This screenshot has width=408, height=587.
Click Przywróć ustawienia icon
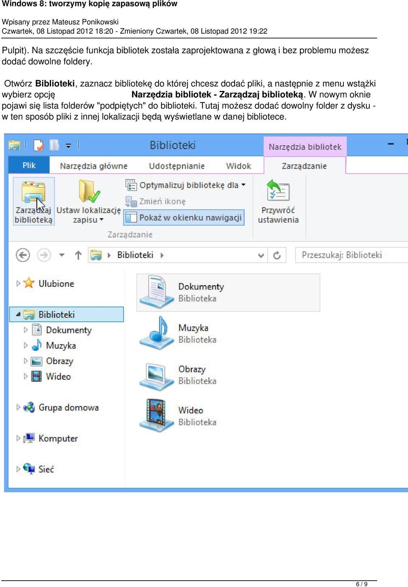coord(278,191)
